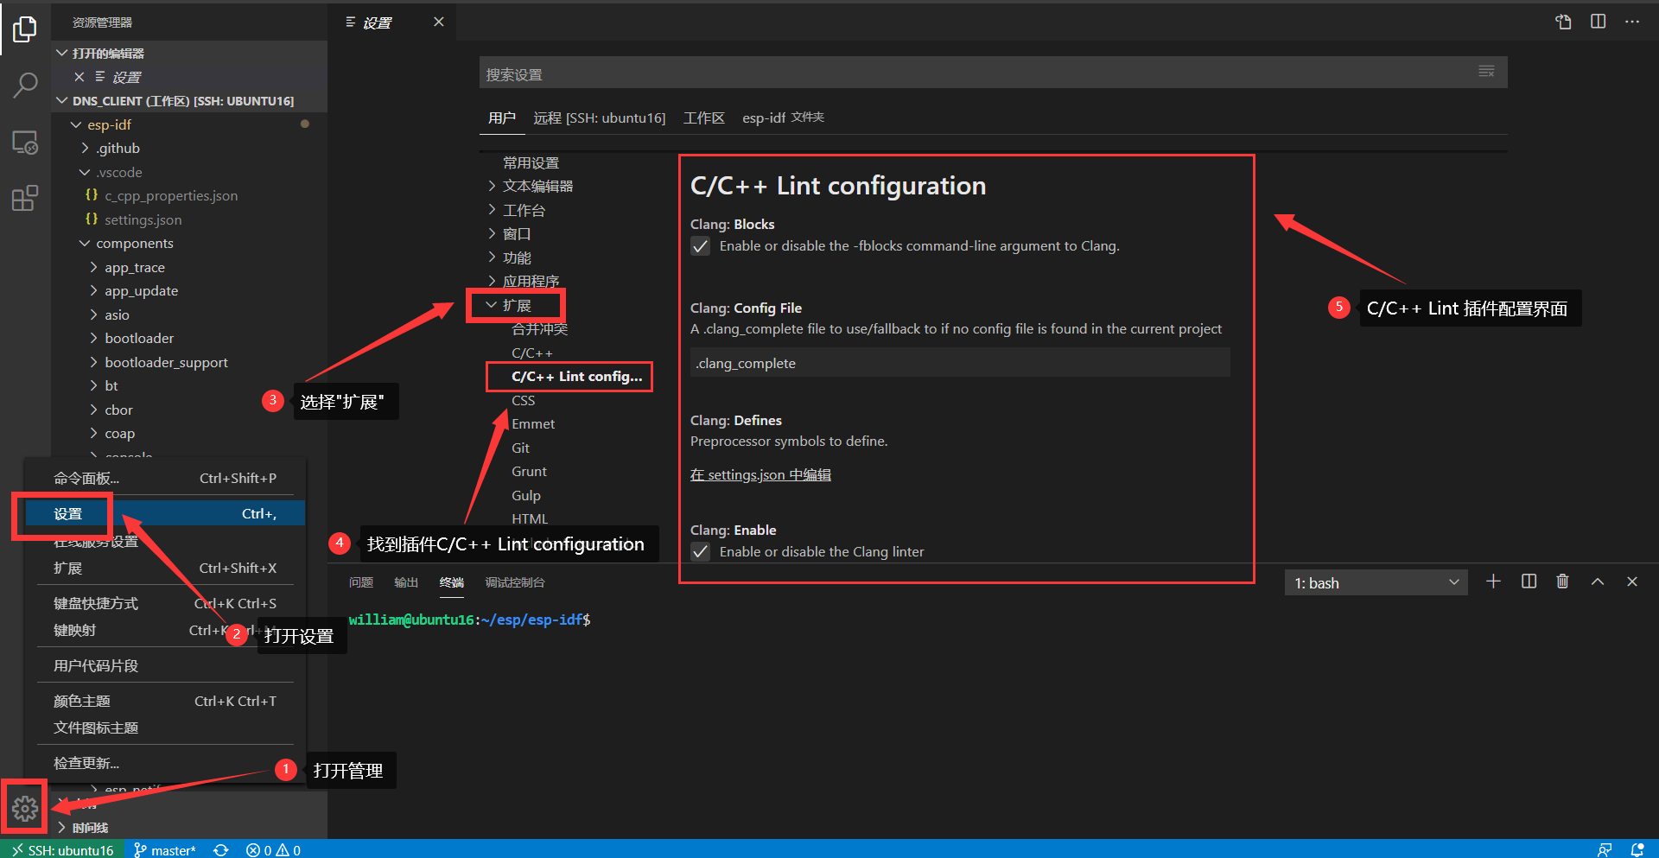Screen dimensions: 1659x858
Task: Select 设置 from the manage menu
Action: [x=165, y=514]
